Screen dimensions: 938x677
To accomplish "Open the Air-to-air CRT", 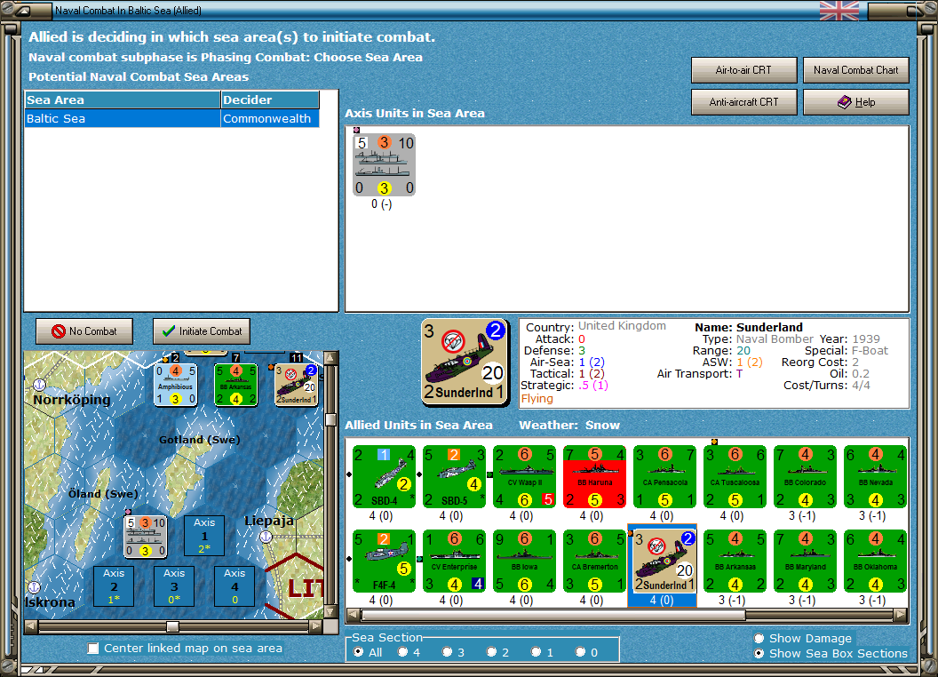I will 743,70.
